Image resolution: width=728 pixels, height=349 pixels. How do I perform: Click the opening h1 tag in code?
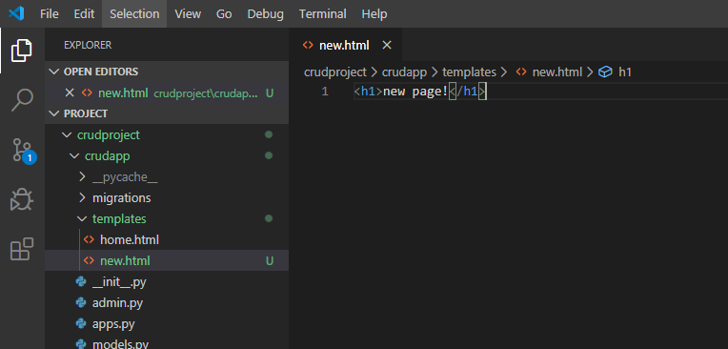click(368, 92)
